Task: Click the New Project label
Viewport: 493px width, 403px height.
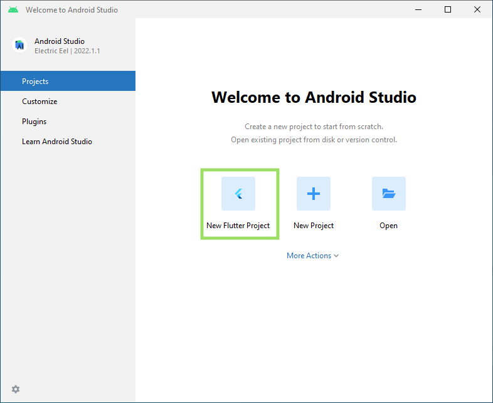Action: pos(314,226)
